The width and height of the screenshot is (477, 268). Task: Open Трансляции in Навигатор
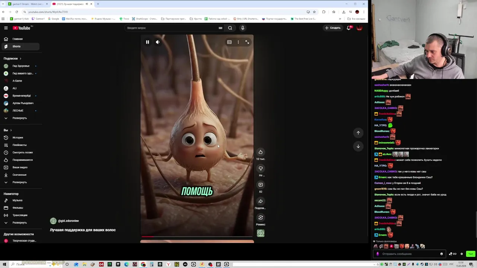click(x=20, y=215)
